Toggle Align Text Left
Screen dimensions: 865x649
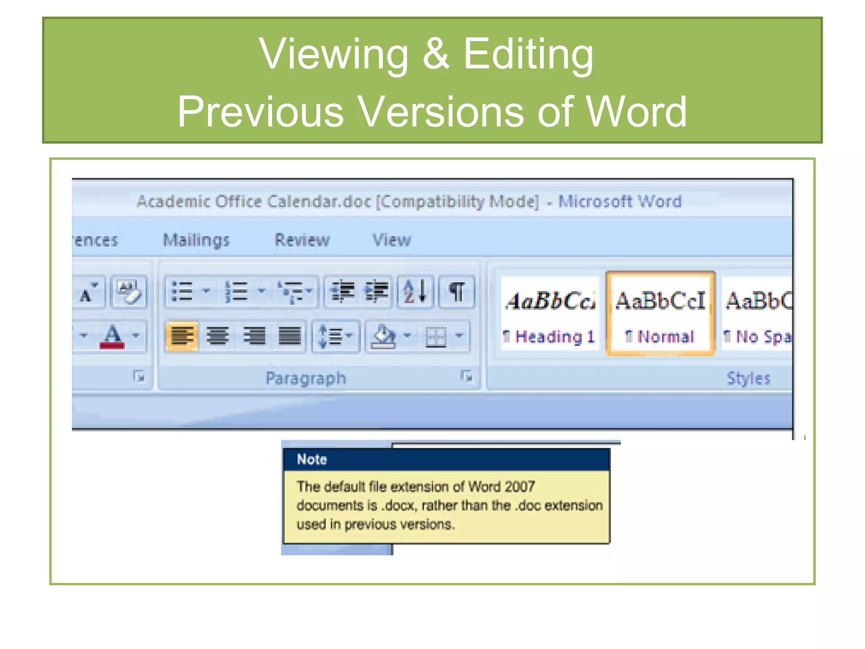pos(182,336)
